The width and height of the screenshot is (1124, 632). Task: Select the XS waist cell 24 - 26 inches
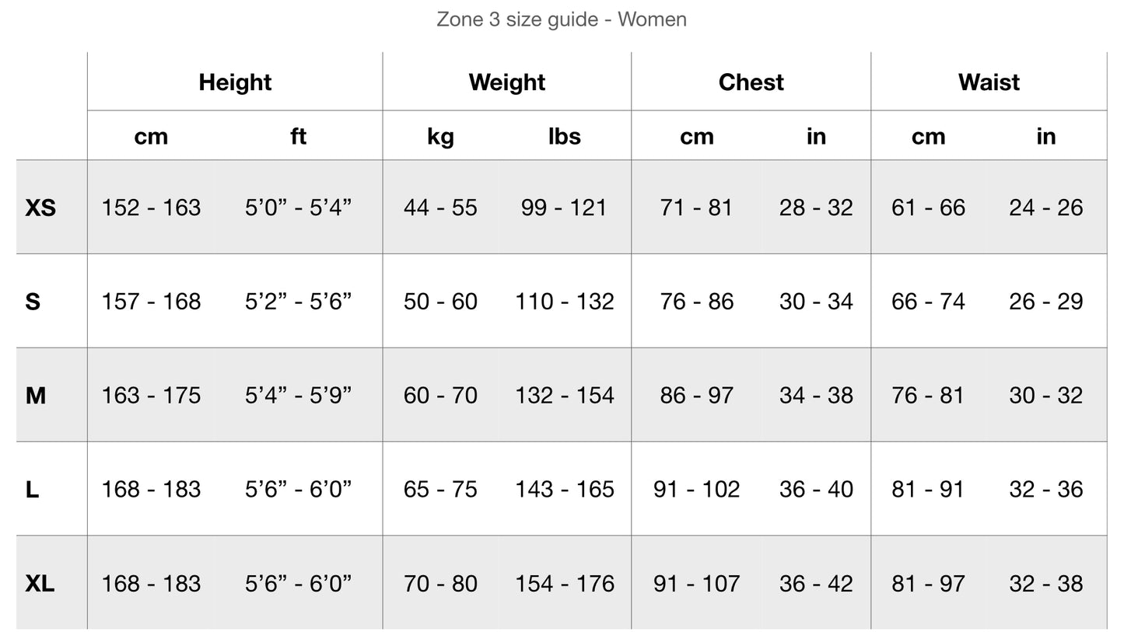(x=1046, y=208)
